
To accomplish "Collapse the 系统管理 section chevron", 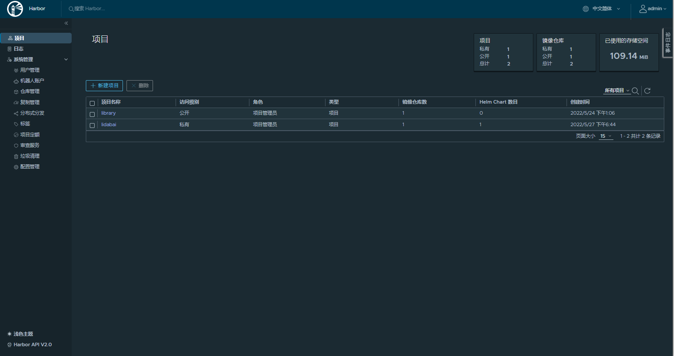I will [x=66, y=59].
